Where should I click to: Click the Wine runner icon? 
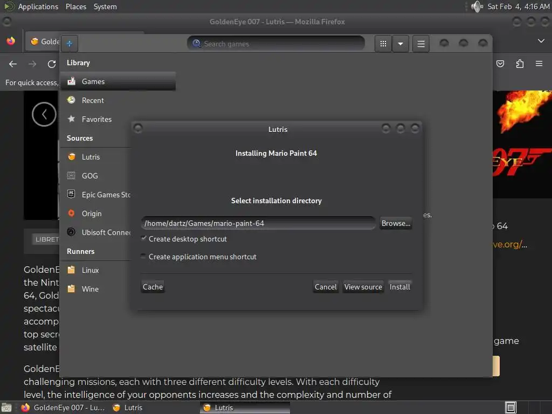point(72,289)
